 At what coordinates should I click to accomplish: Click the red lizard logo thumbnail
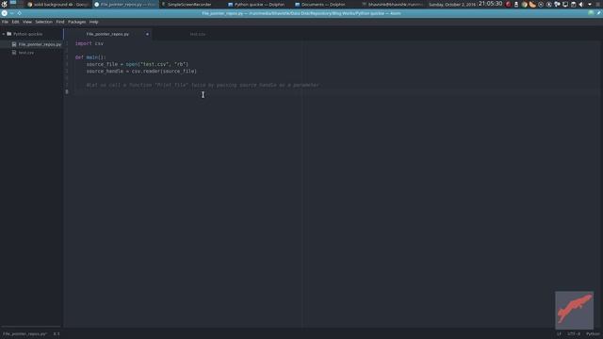574,310
